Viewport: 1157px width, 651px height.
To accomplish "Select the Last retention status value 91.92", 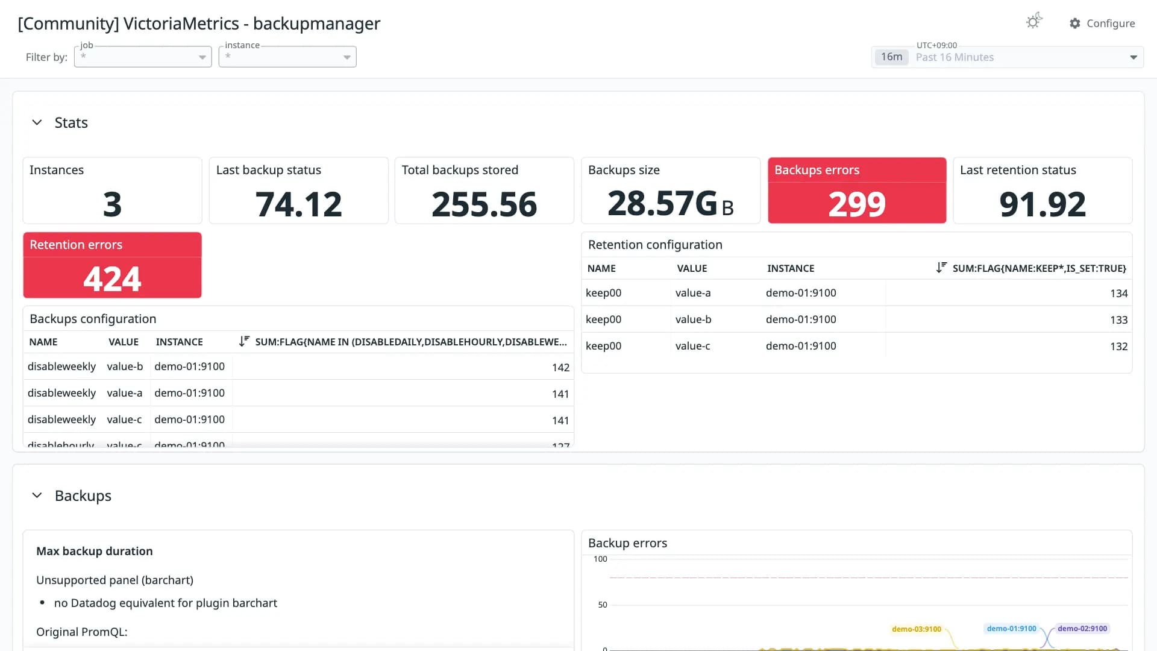I will (1043, 204).
